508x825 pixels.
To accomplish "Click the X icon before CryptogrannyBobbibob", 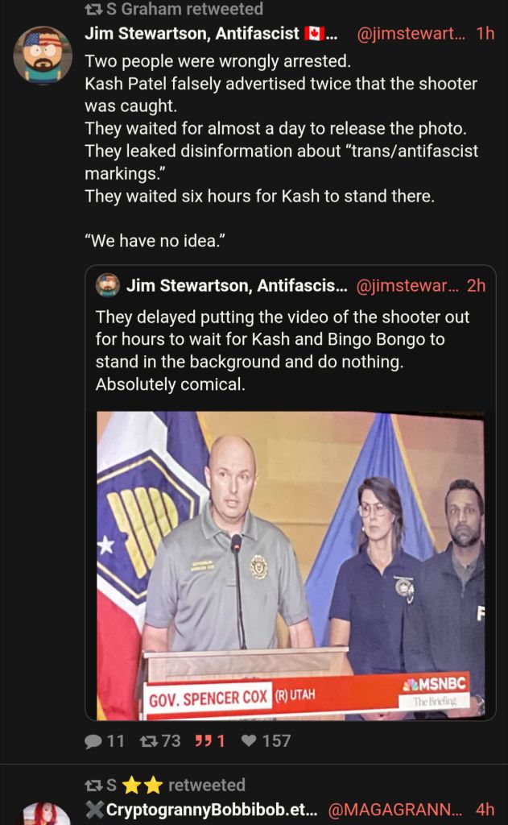I will click(x=95, y=809).
